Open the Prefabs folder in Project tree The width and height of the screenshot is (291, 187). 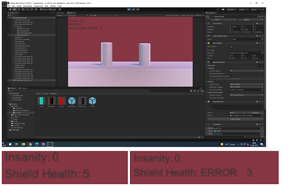[18, 113]
